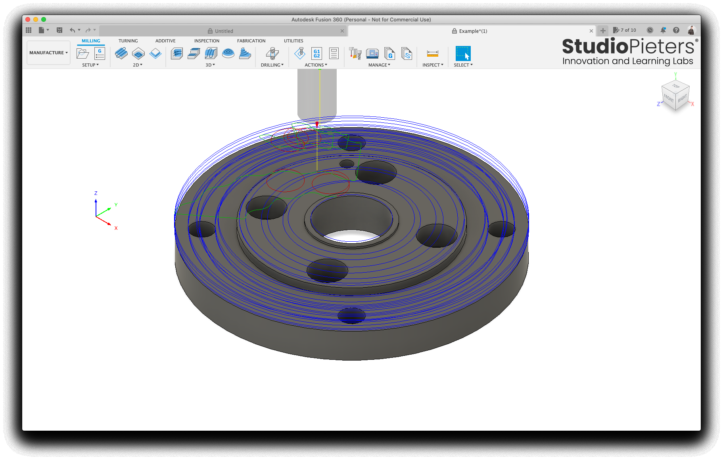Click the RIGHT face of ViewCube

click(x=683, y=98)
